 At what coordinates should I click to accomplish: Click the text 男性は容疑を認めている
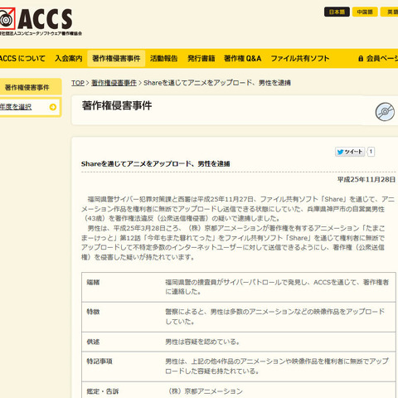[202, 342]
